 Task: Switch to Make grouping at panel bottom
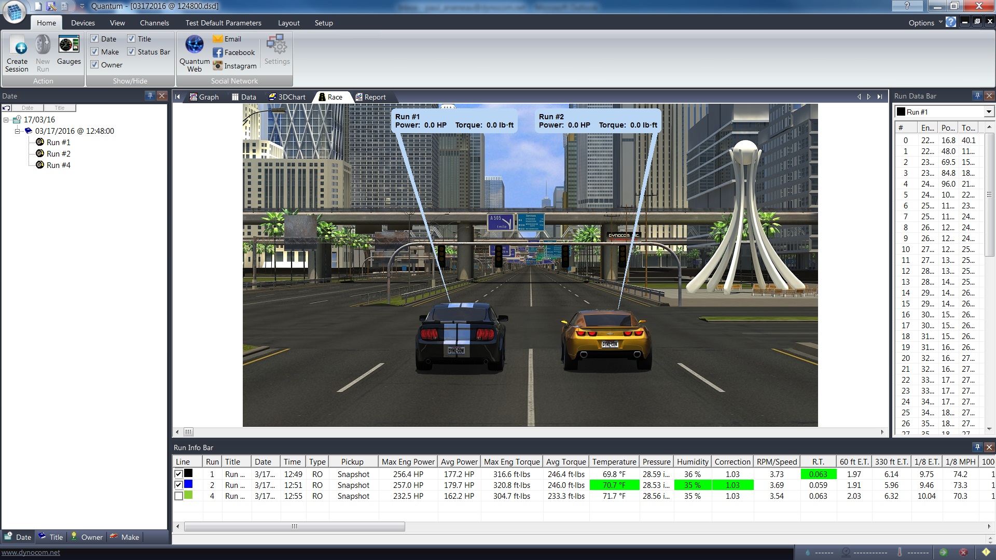coord(125,537)
